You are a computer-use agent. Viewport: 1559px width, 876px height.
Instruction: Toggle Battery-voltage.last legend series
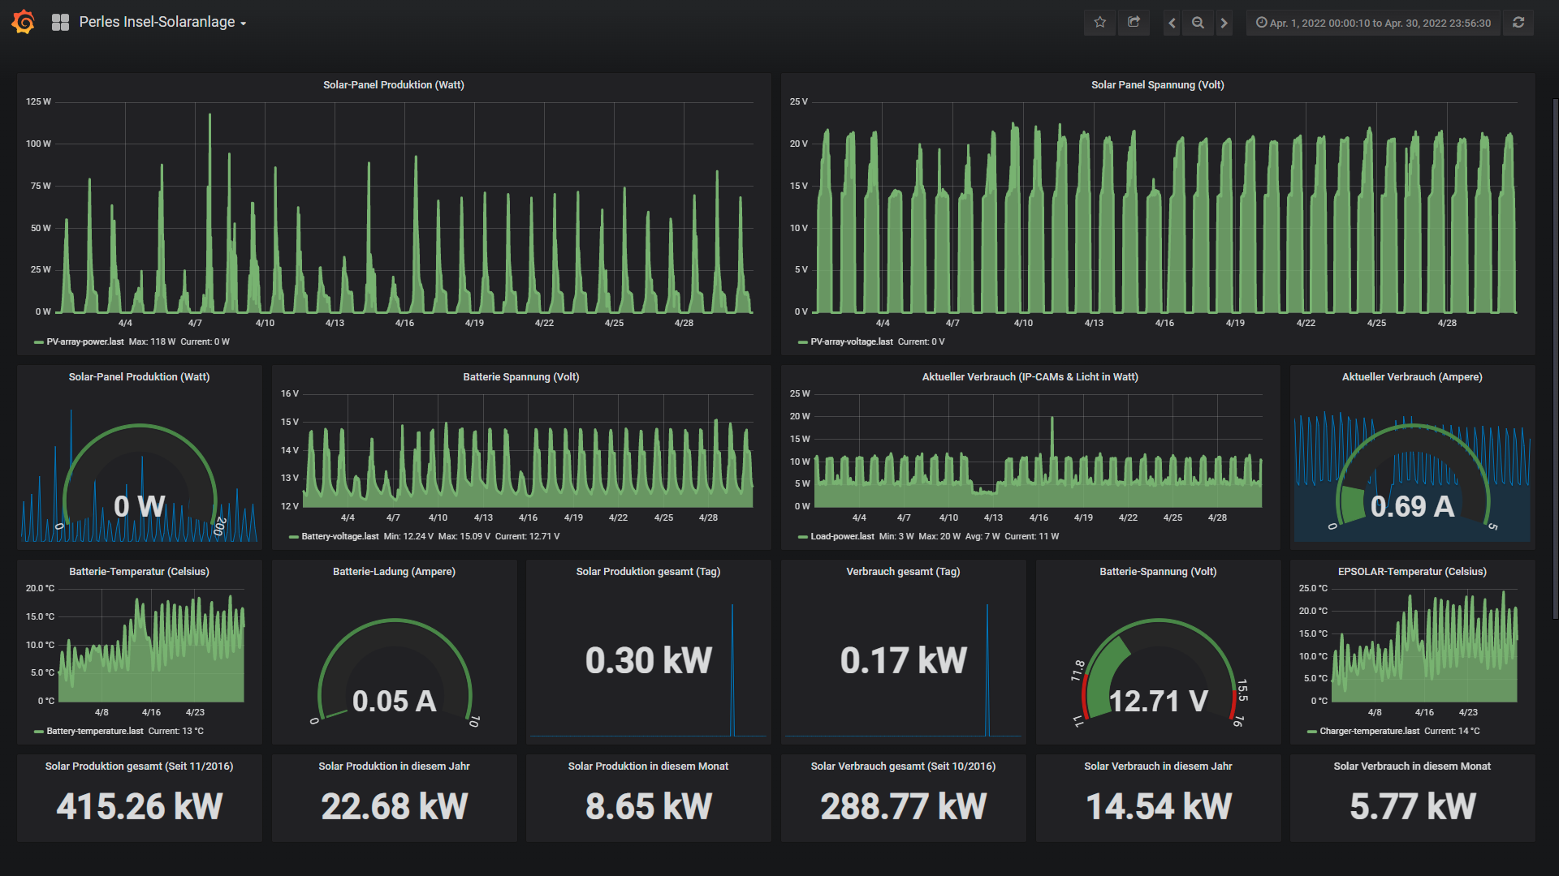tap(339, 536)
